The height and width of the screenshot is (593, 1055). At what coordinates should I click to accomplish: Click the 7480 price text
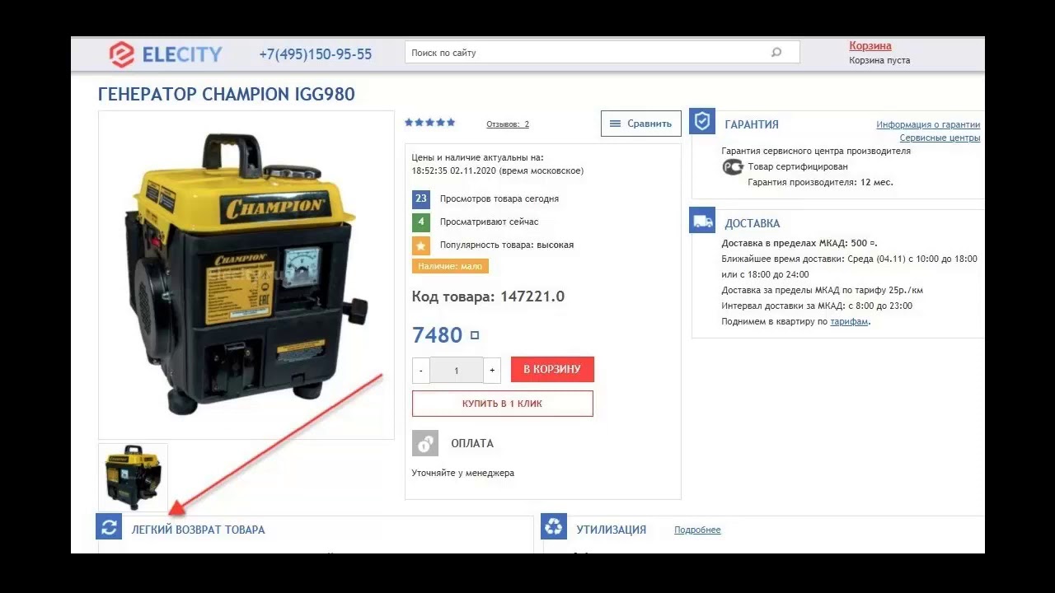[x=438, y=335]
